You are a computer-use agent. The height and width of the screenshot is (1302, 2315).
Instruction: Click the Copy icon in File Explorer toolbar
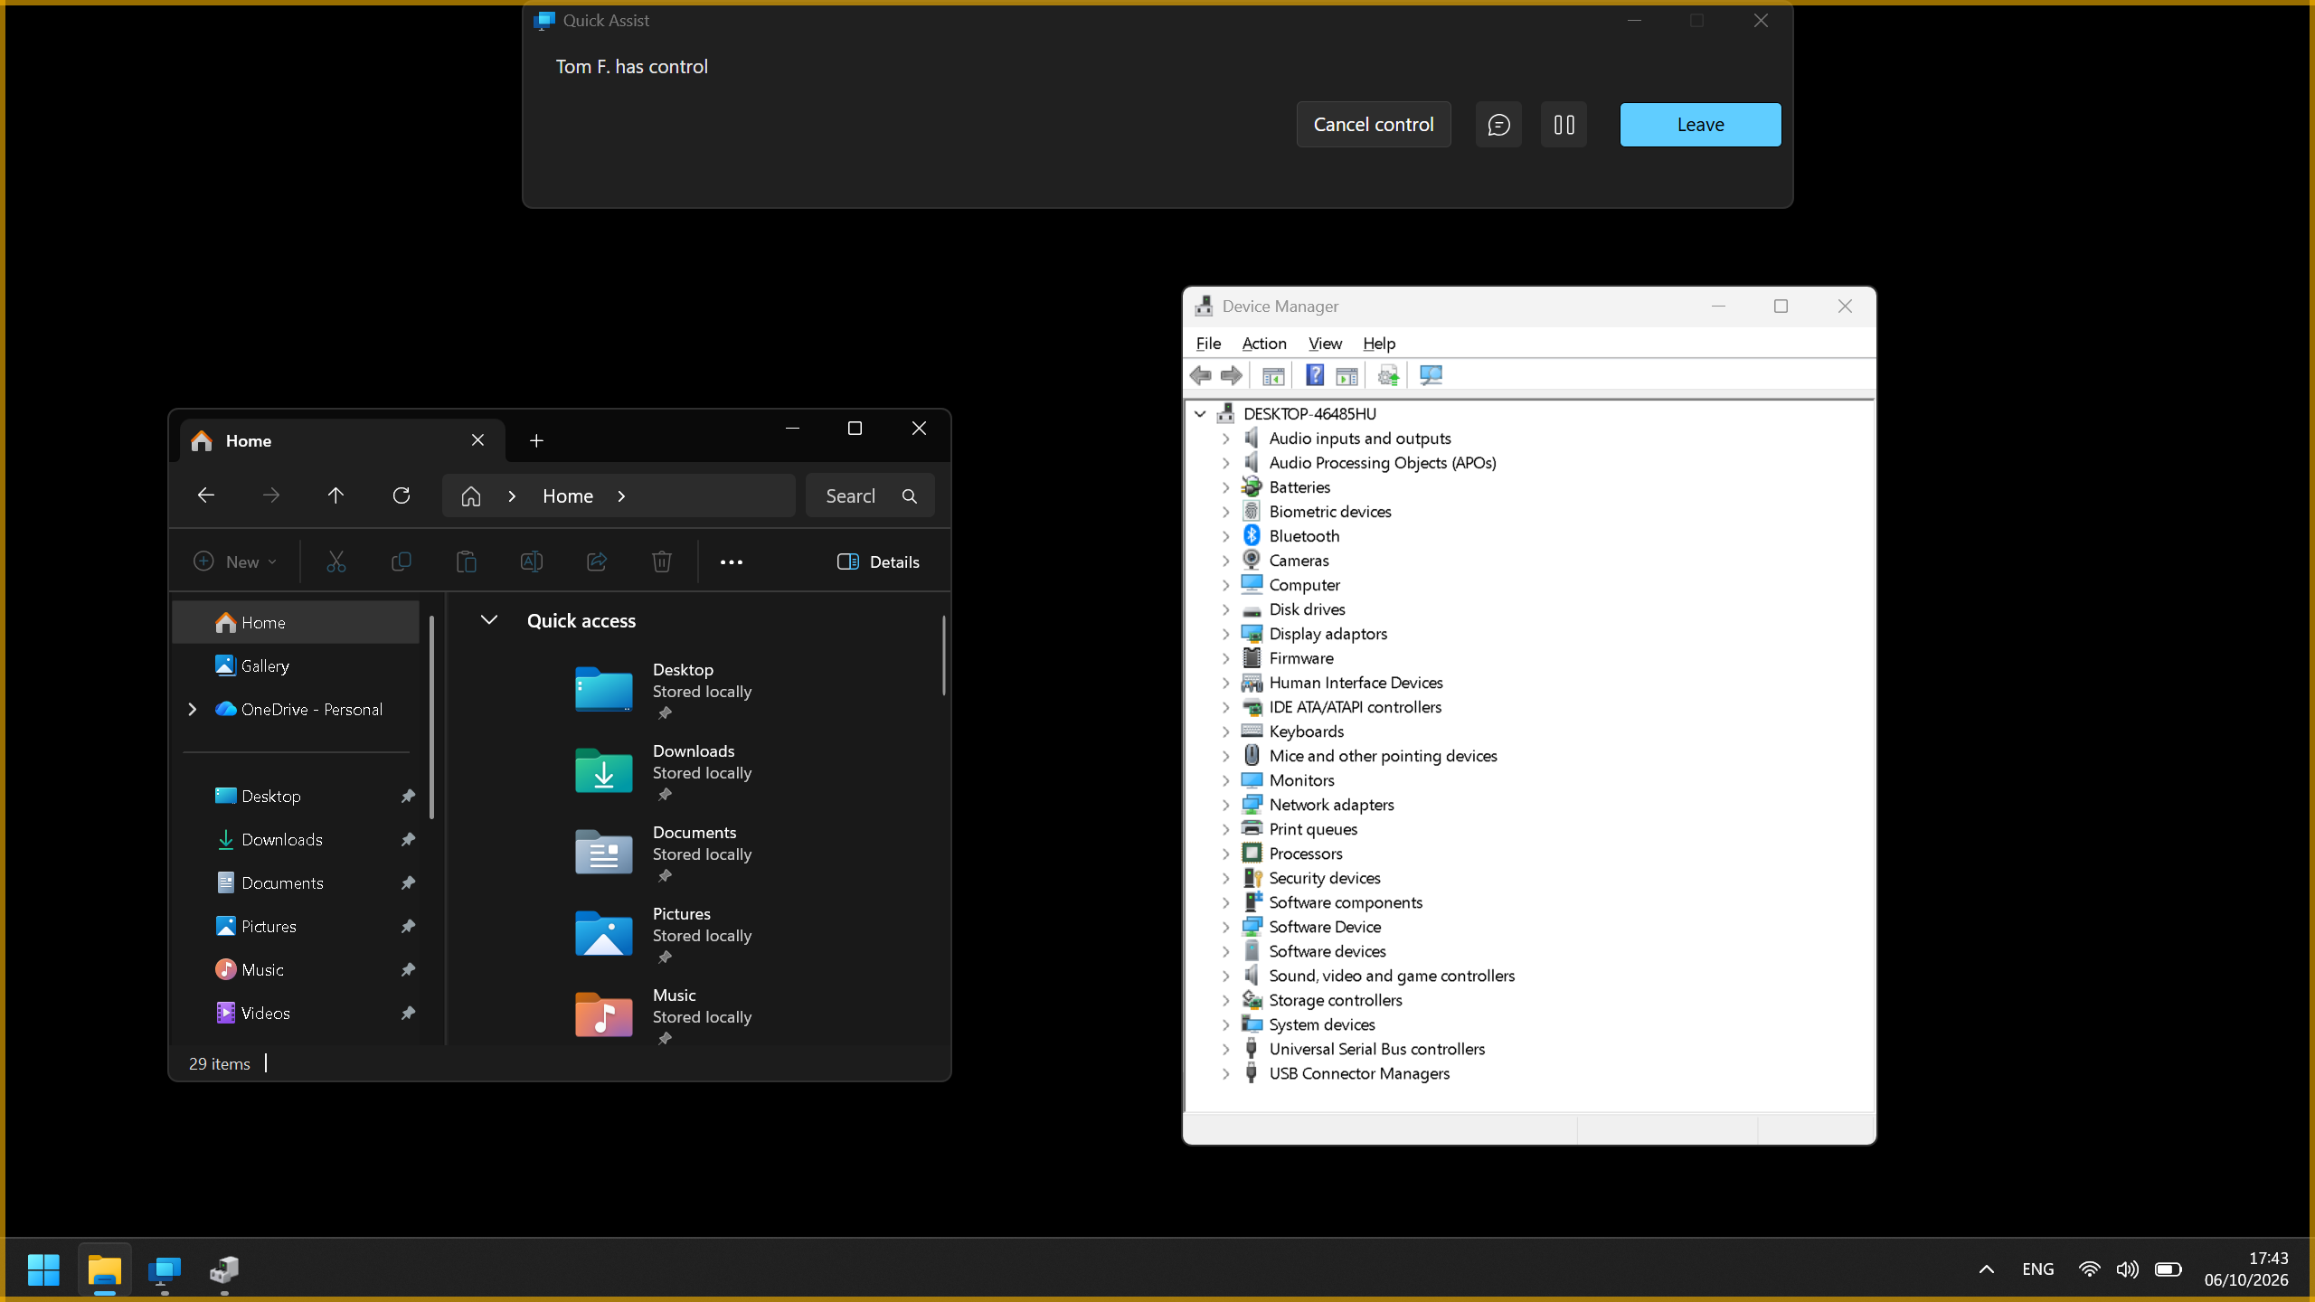[x=401, y=561]
